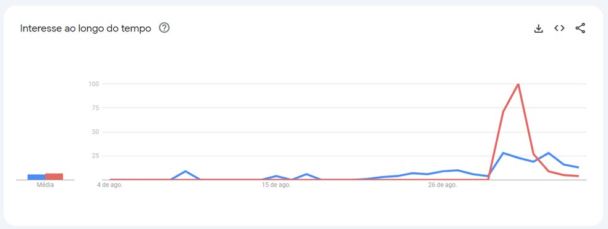
Task: Click the '4 de ago.' axis label
Action: point(110,185)
